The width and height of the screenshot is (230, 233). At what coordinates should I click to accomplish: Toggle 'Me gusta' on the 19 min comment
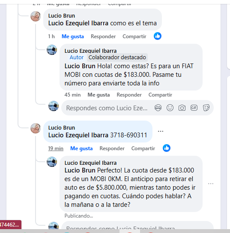81,148
